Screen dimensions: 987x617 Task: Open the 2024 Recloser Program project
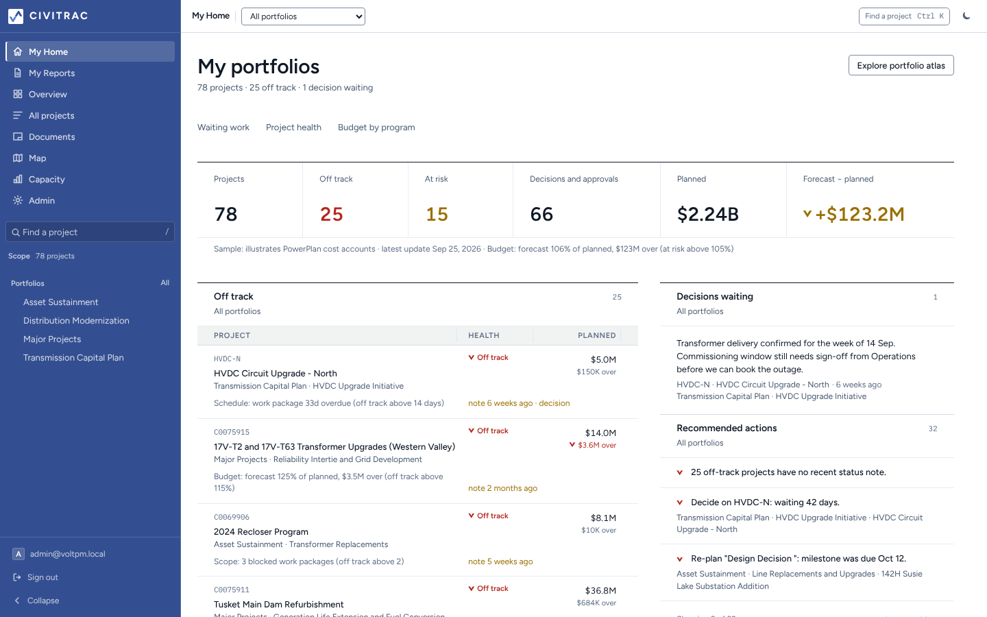[261, 532]
